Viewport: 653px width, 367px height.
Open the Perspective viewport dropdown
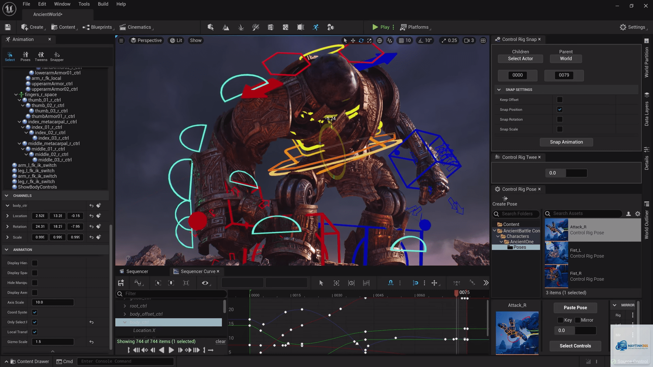point(147,40)
